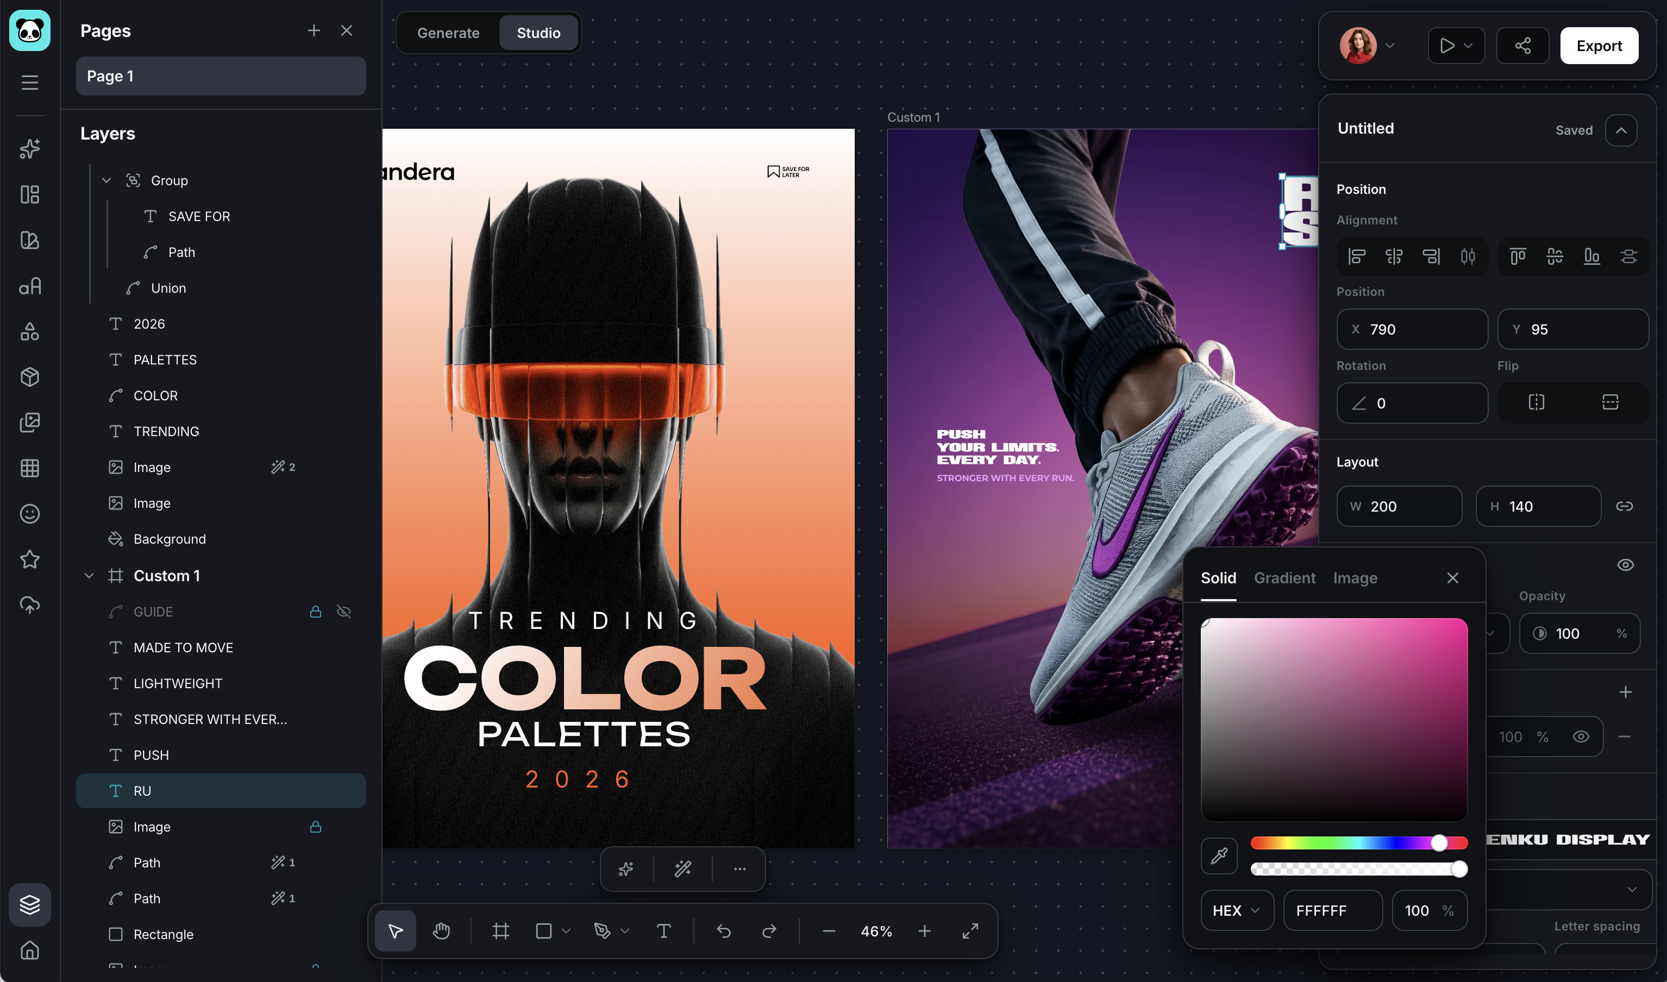
Task: Switch to the Gradient fill tab
Action: [x=1284, y=578]
